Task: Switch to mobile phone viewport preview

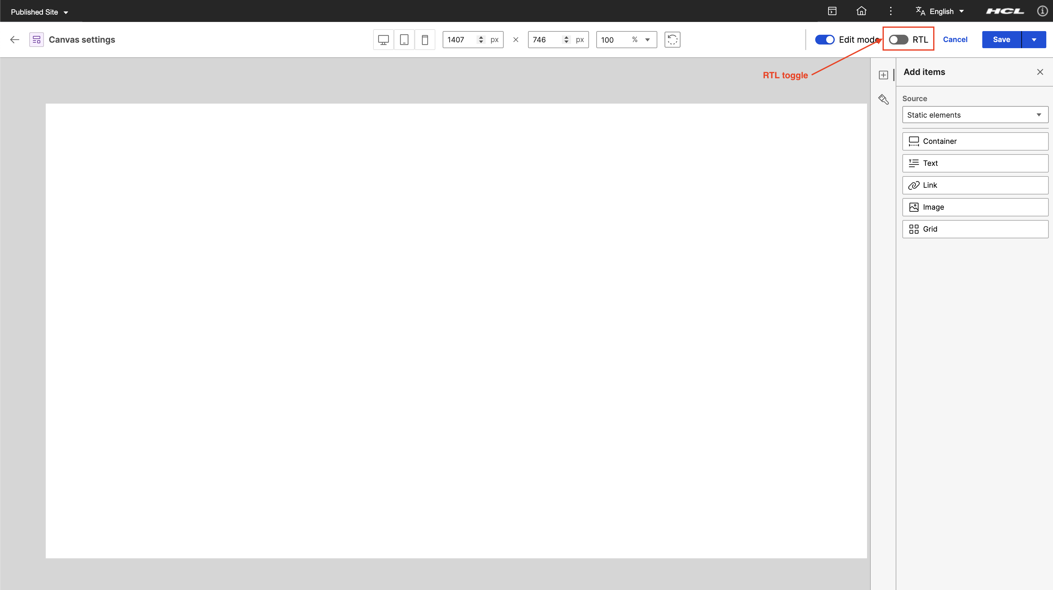Action: (425, 40)
